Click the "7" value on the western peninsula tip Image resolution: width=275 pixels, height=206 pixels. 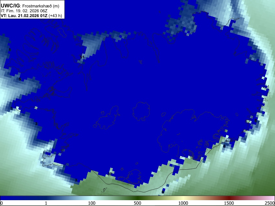(11, 108)
